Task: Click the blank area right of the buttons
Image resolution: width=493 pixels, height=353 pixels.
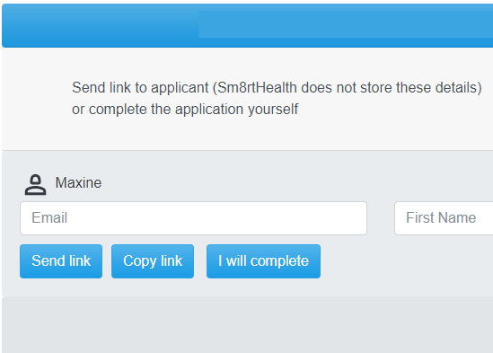Action: tap(406, 261)
